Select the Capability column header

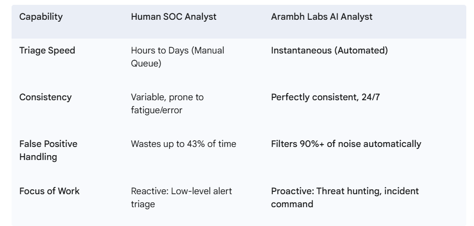41,16
